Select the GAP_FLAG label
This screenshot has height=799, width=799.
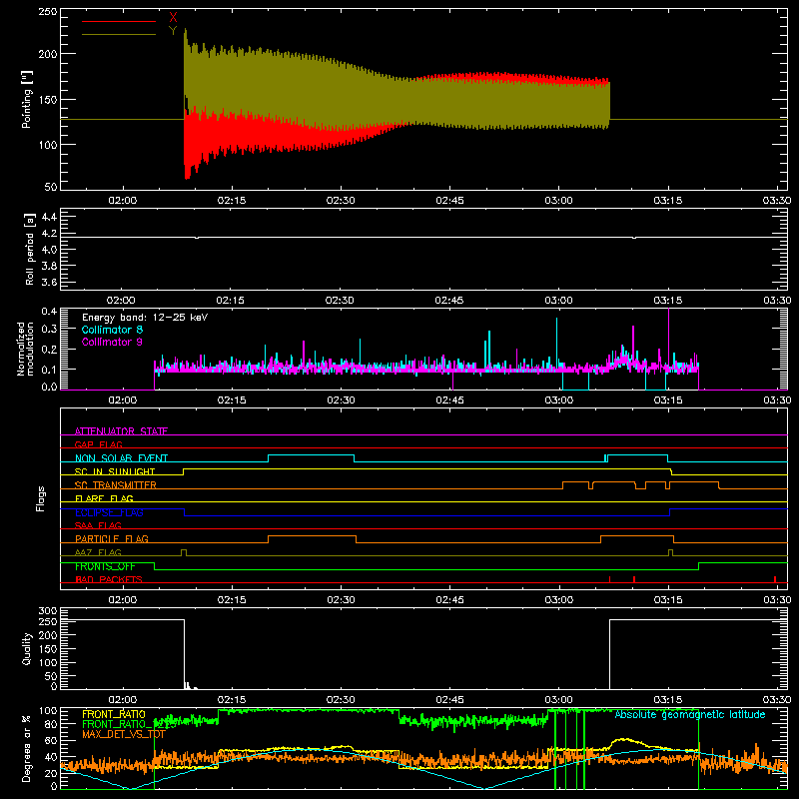coord(98,444)
